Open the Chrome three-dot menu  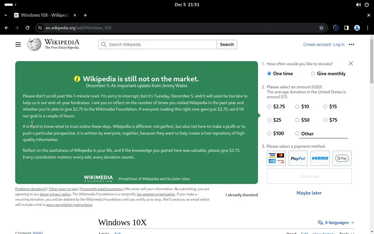point(368,28)
